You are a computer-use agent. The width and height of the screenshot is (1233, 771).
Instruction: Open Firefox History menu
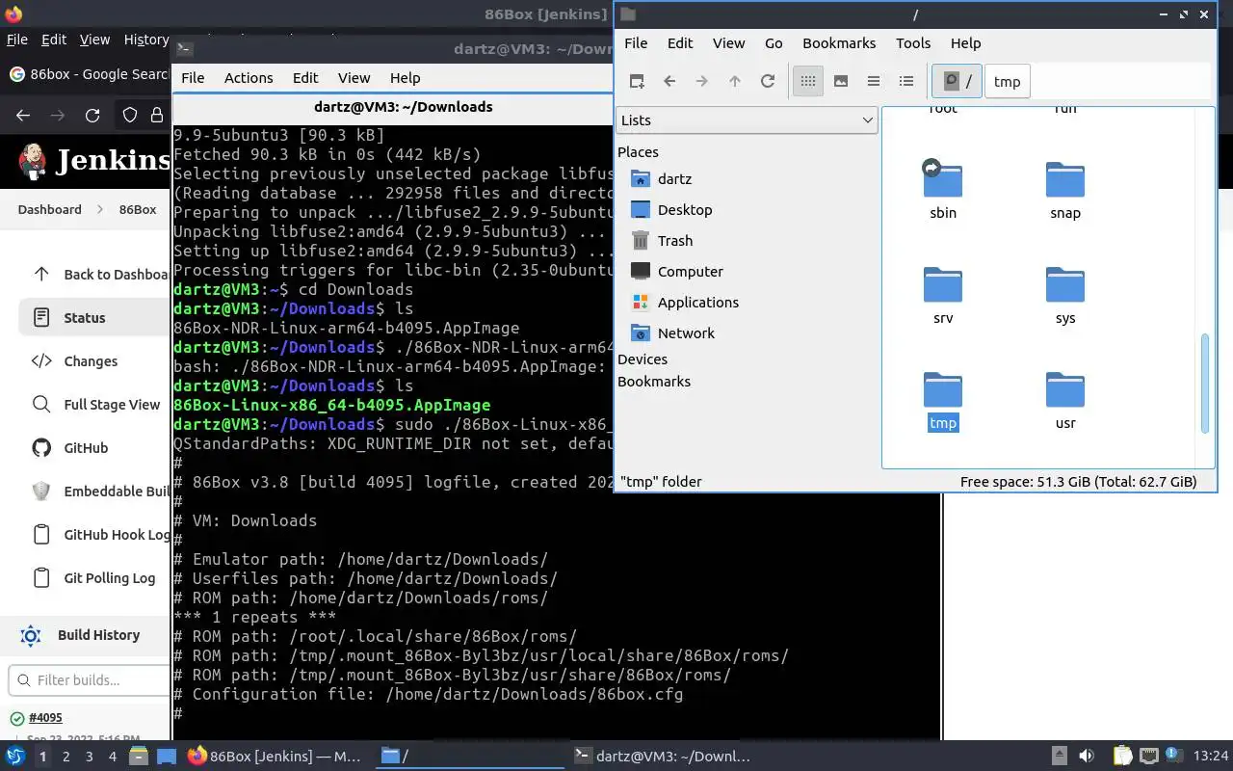[x=146, y=40]
